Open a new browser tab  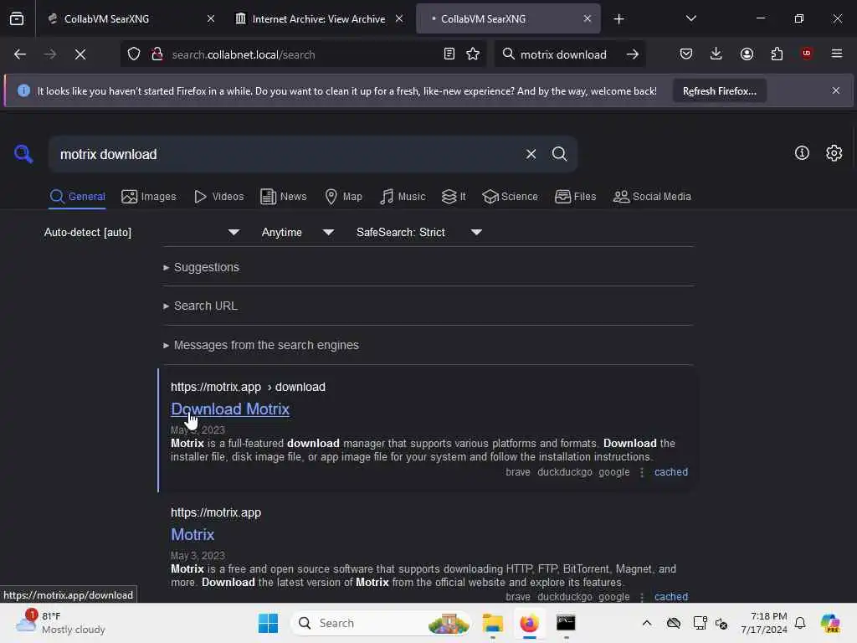point(618,19)
